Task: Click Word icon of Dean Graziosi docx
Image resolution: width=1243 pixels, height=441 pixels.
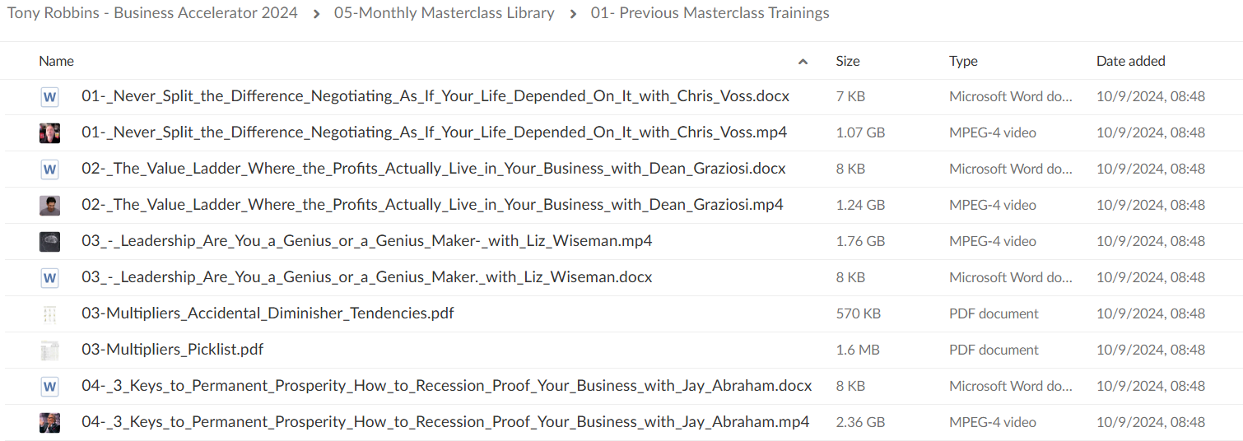Action: click(49, 169)
